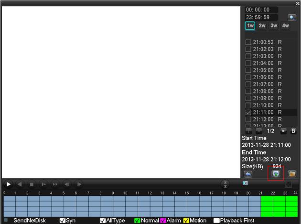The height and width of the screenshot is (224, 301).
Task: Toggle the magenta Alarm record type checkbox
Action: pos(163,221)
